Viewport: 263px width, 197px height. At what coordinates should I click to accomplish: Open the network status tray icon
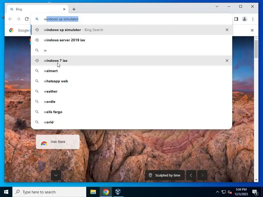(224, 192)
